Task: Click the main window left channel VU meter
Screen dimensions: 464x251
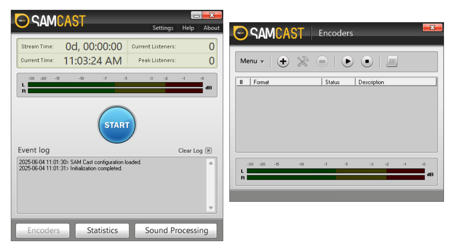Action: (115, 84)
